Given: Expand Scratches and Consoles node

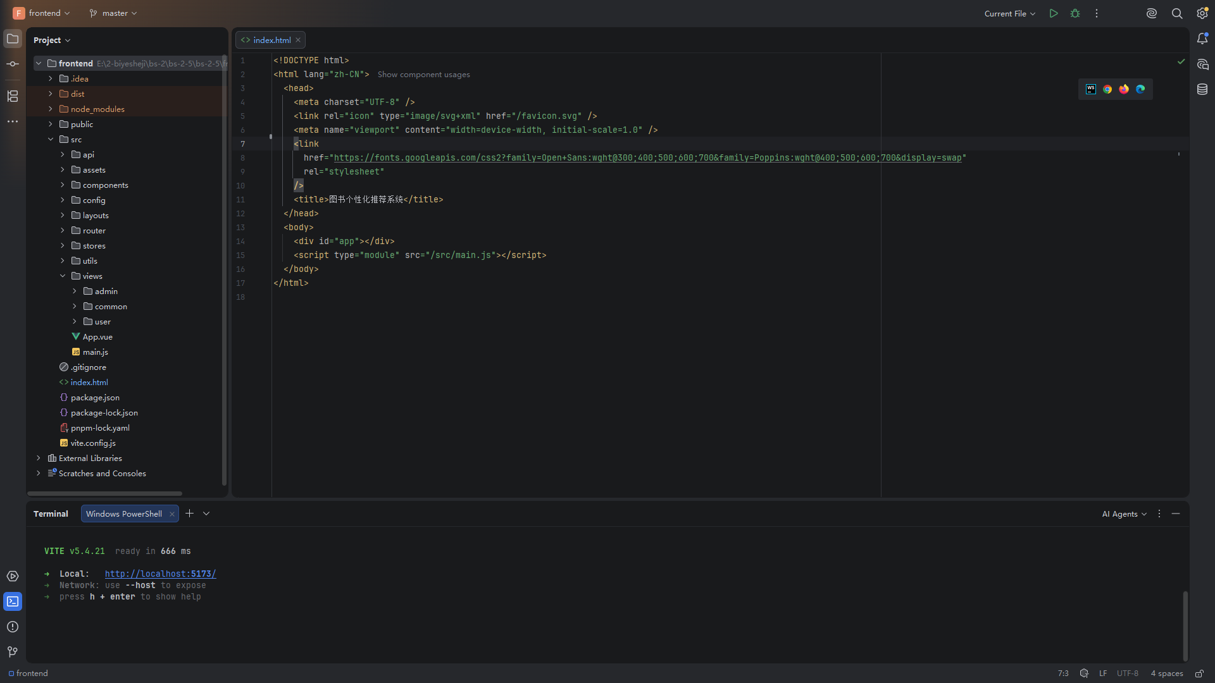Looking at the screenshot, I should [39, 473].
